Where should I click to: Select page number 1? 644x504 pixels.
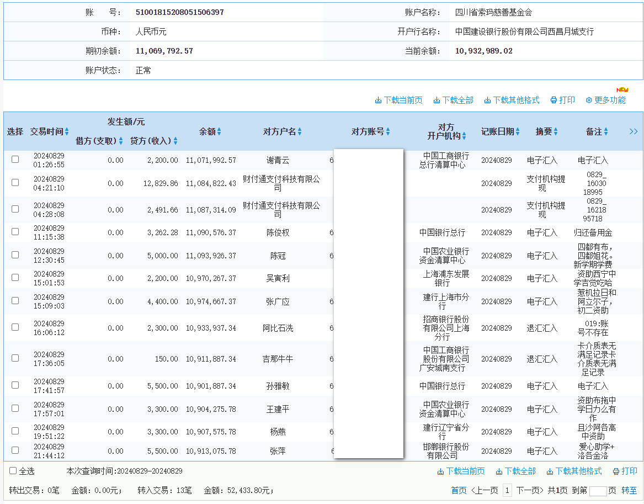pyautogui.click(x=507, y=490)
